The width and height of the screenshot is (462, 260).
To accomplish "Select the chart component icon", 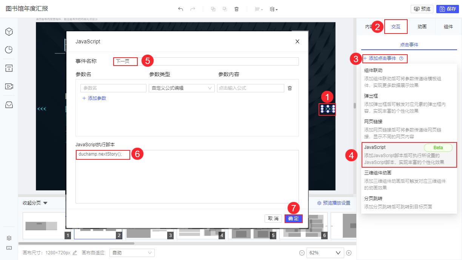I will tap(9, 49).
